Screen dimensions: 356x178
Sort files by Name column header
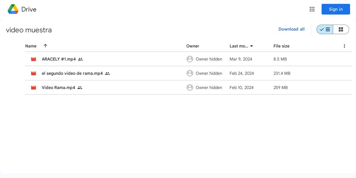point(31,46)
